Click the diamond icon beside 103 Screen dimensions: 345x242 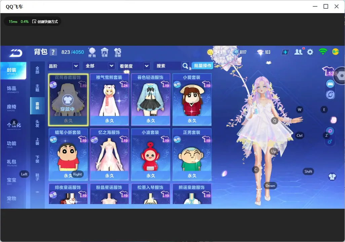pos(260,52)
